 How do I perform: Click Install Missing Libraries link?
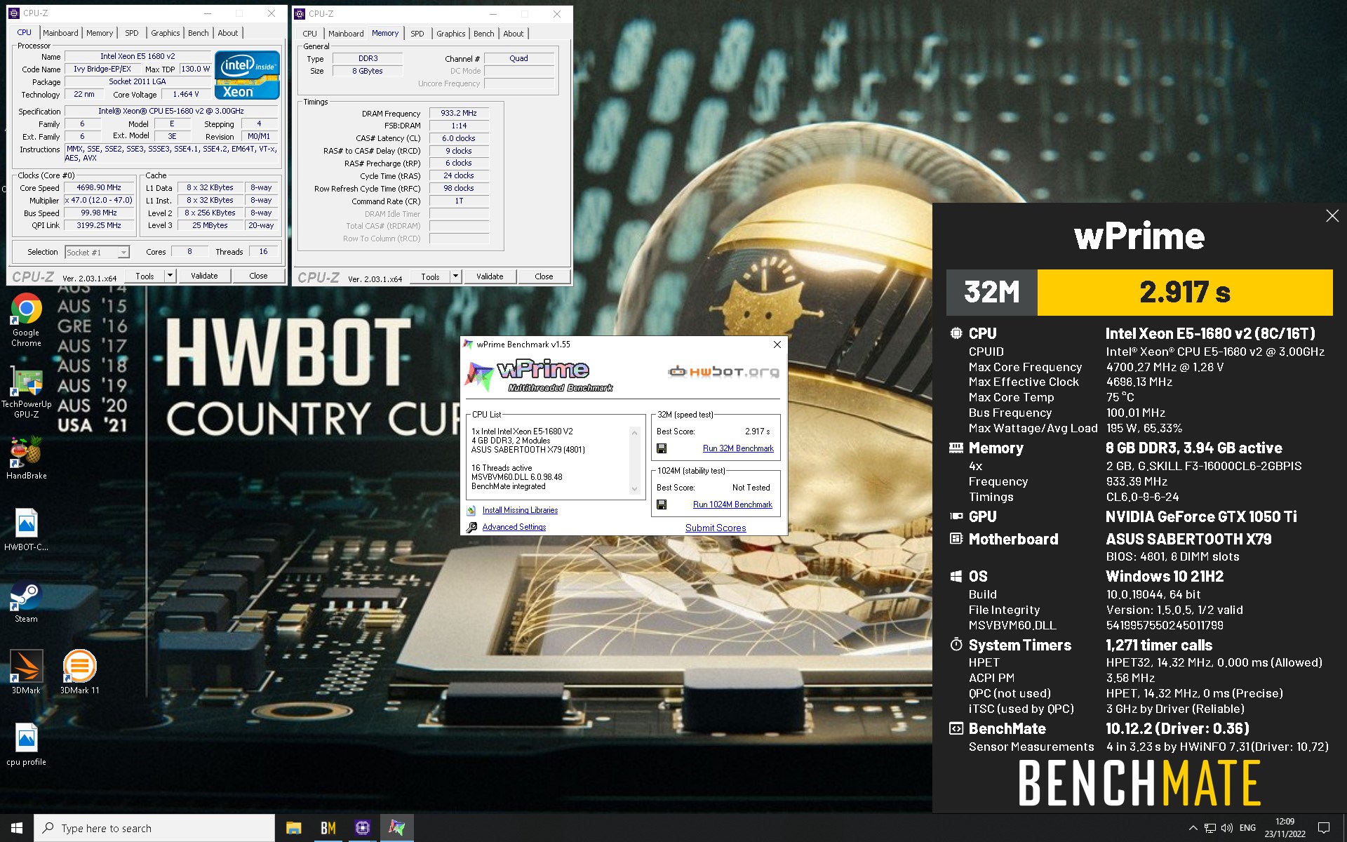pos(520,510)
